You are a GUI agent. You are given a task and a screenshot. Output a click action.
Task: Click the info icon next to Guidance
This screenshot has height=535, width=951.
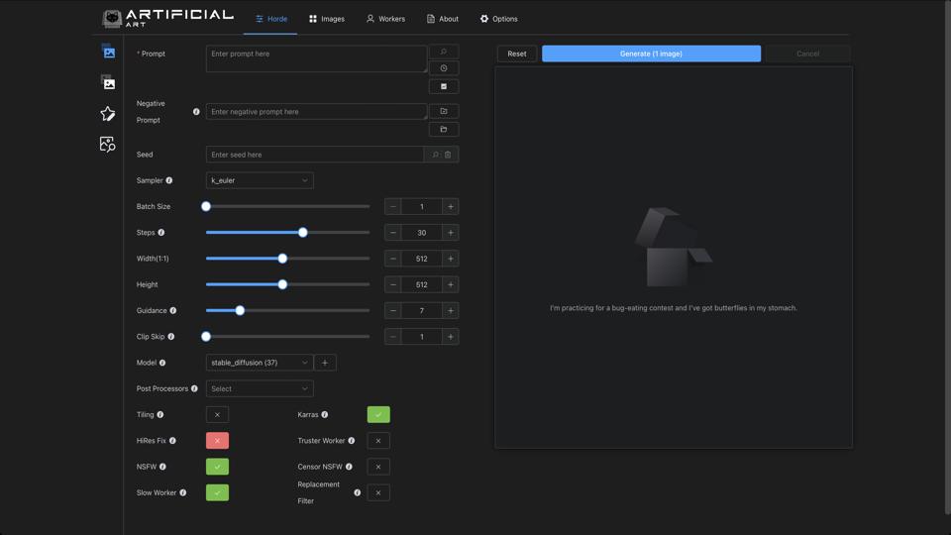(173, 311)
